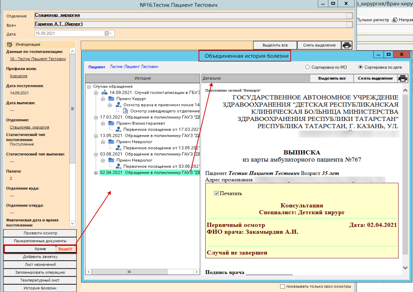413x292 pixels.
Task: Click the history tree horizontal scrollbar thumb
Action: 129,272
